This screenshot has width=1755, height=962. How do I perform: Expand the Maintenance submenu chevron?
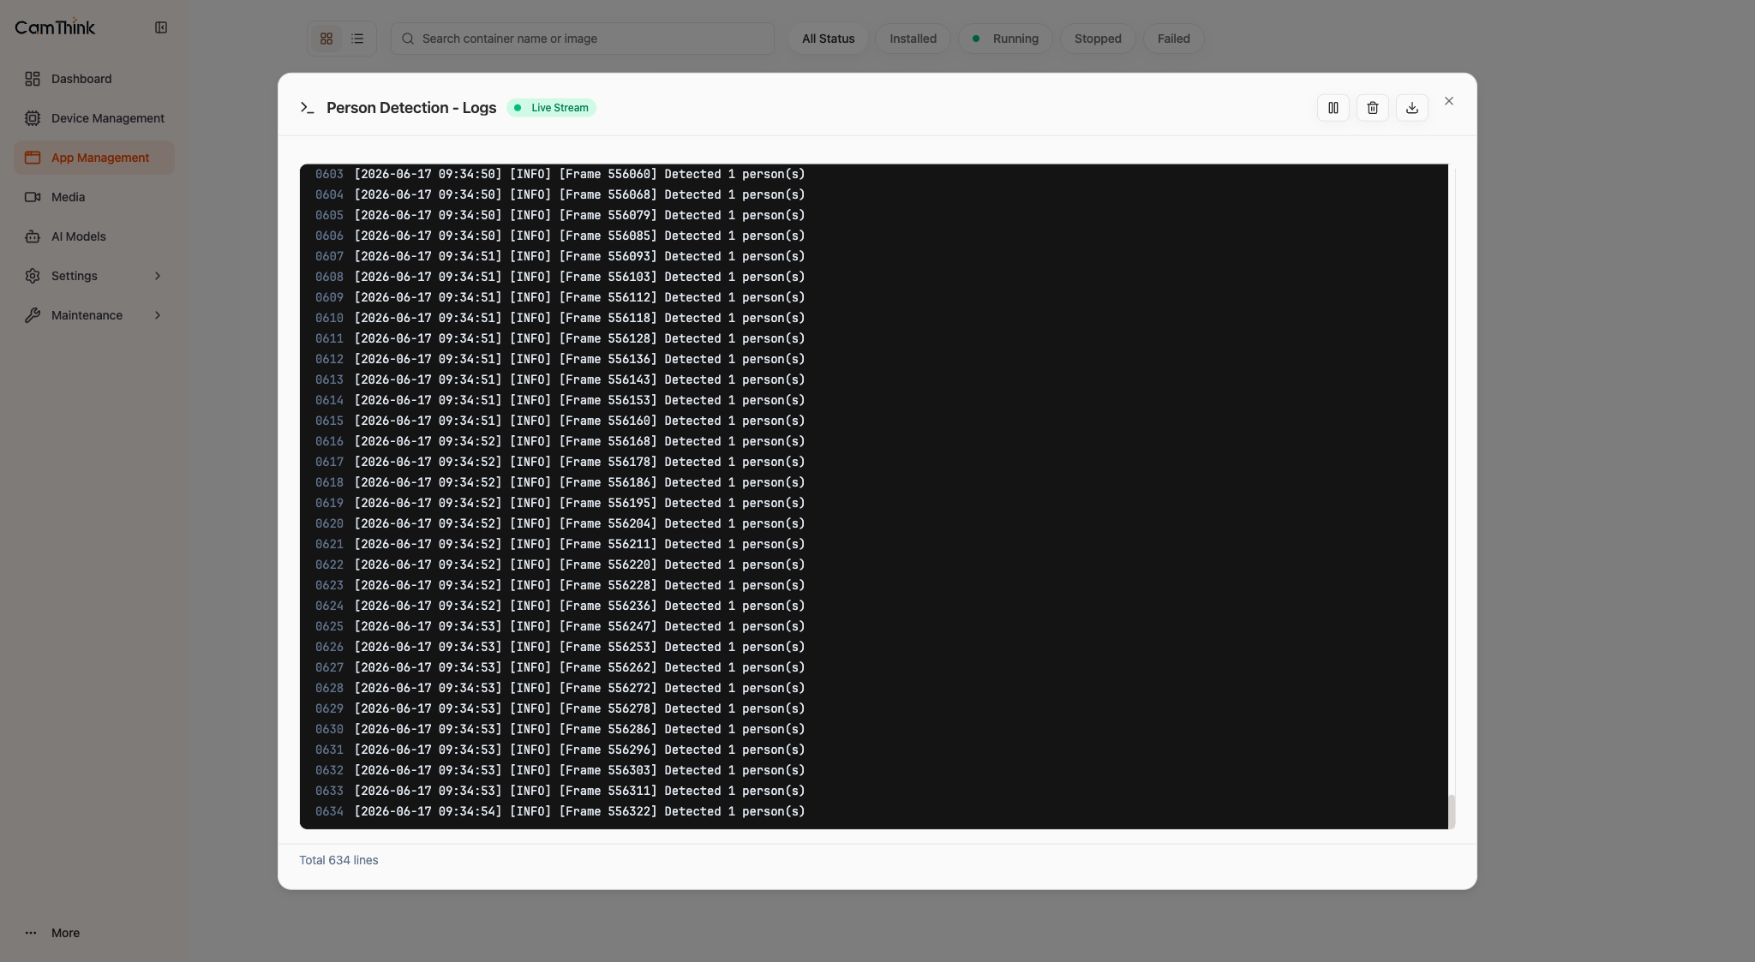click(158, 315)
